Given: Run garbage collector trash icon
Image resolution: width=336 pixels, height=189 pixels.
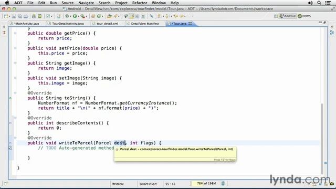Looking at the screenshot, I should coord(223,183).
